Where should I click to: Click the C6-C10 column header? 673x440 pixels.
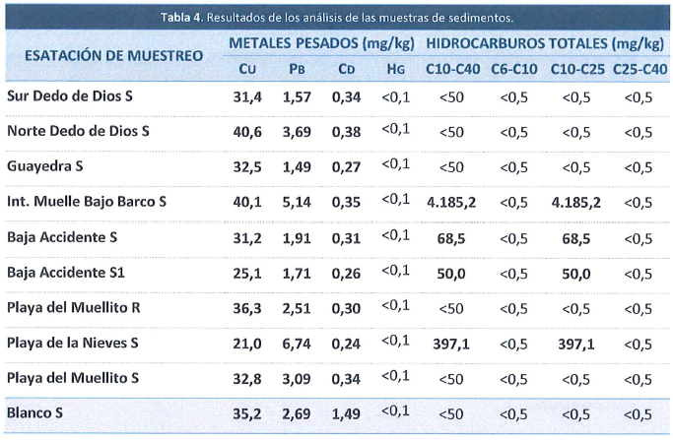pos(514,69)
